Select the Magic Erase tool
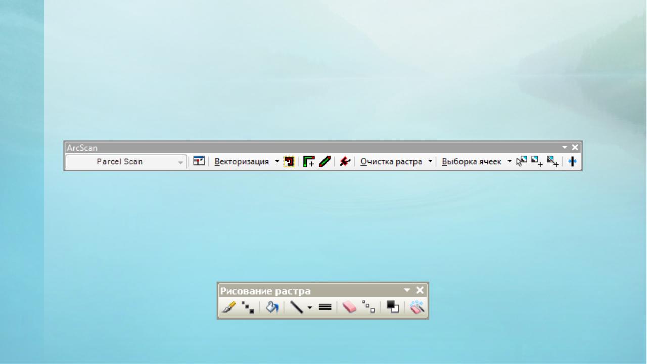 click(417, 307)
